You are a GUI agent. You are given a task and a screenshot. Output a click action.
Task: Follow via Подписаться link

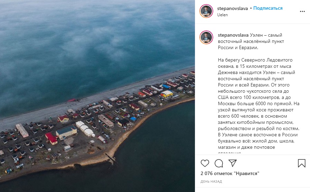pyautogui.click(x=268, y=8)
